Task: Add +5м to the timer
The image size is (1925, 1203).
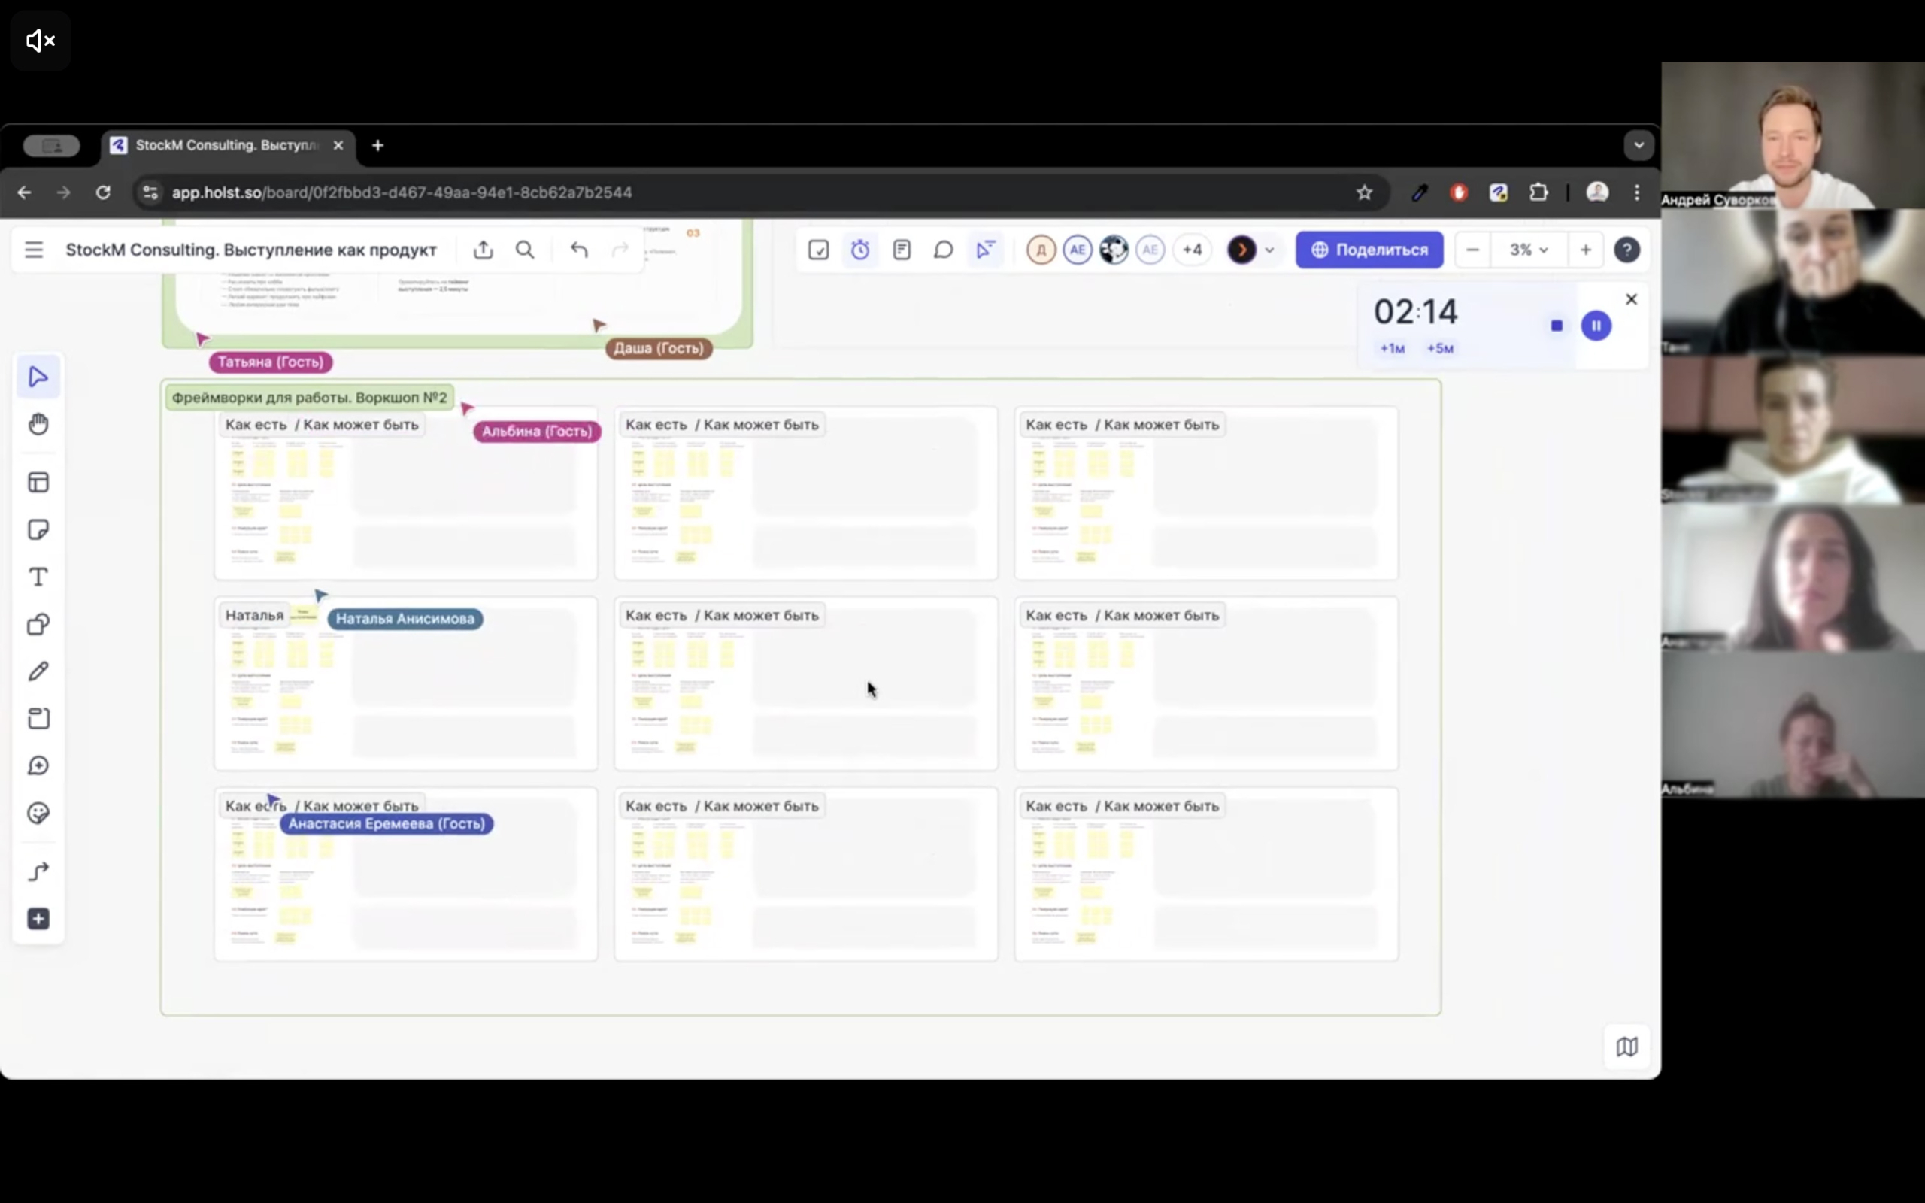Action: point(1440,348)
